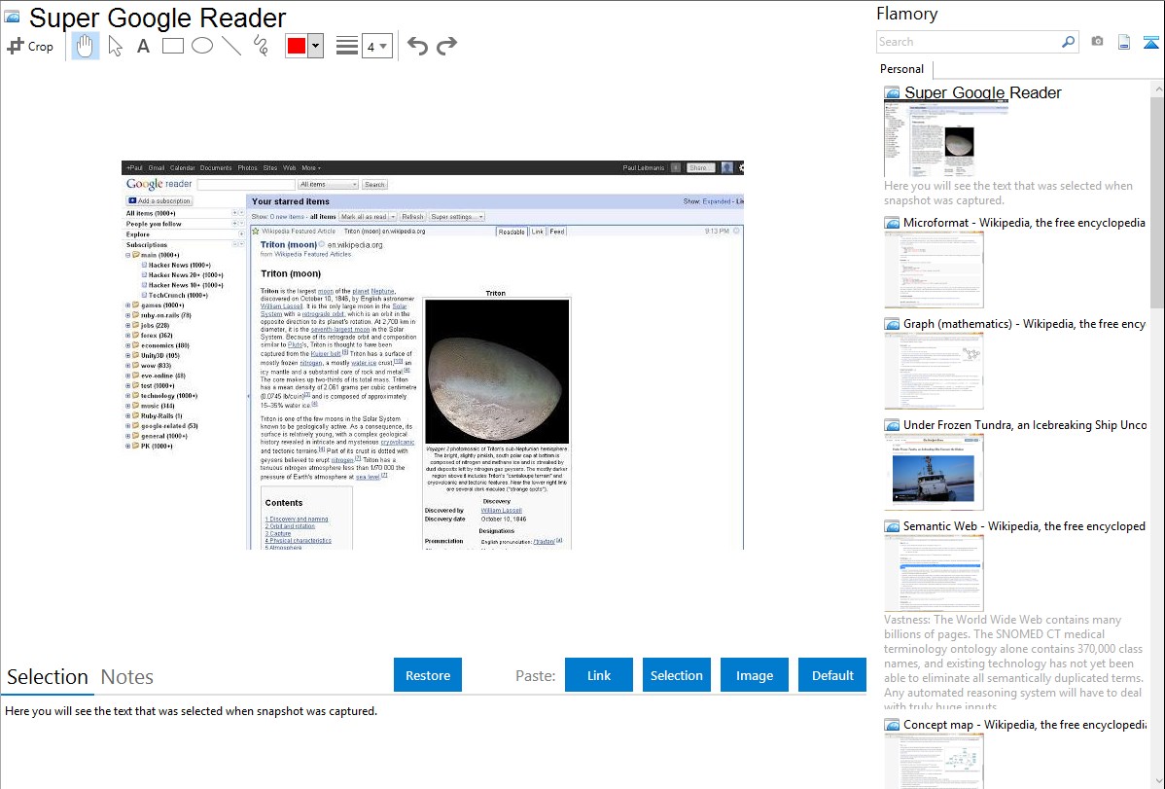Click the description under Super Google Reader thumbnail

tap(1008, 193)
